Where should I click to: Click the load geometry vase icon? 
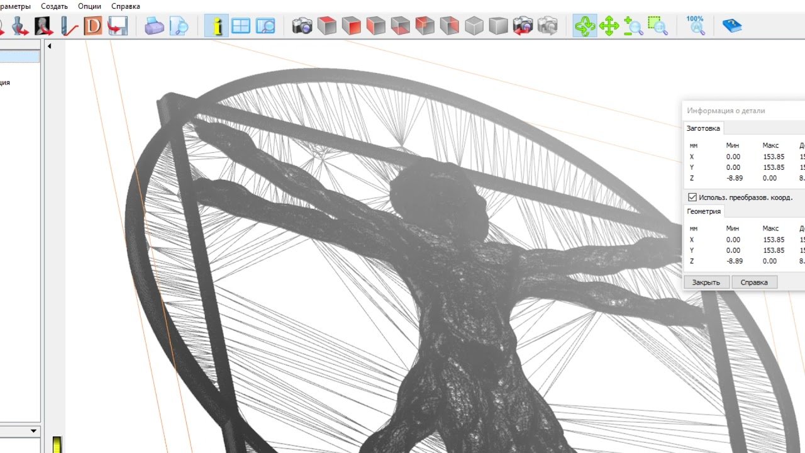19,26
